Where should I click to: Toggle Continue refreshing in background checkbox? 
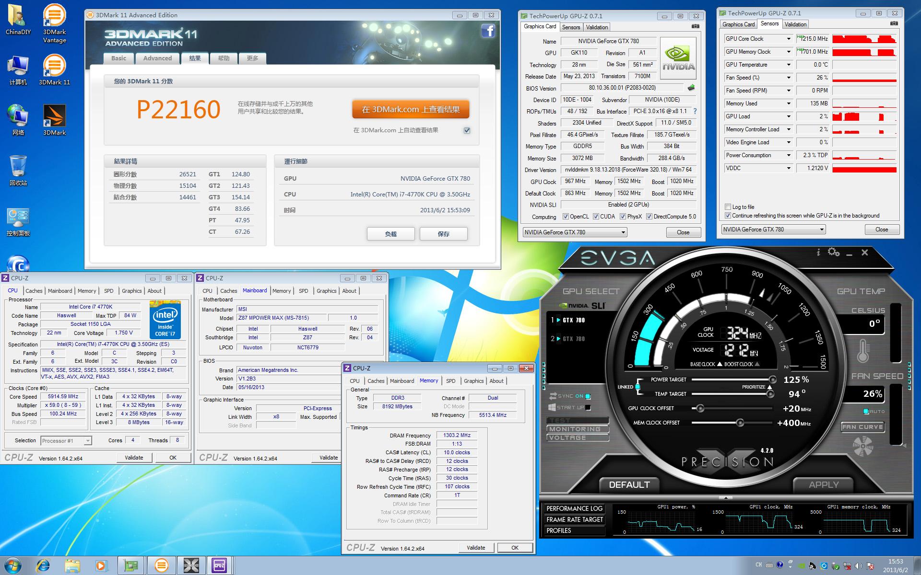tap(728, 216)
